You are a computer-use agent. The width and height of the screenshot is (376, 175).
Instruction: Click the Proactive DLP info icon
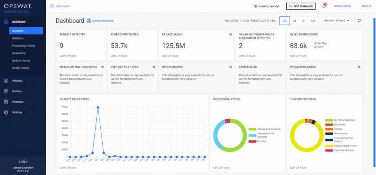[x=230, y=34]
